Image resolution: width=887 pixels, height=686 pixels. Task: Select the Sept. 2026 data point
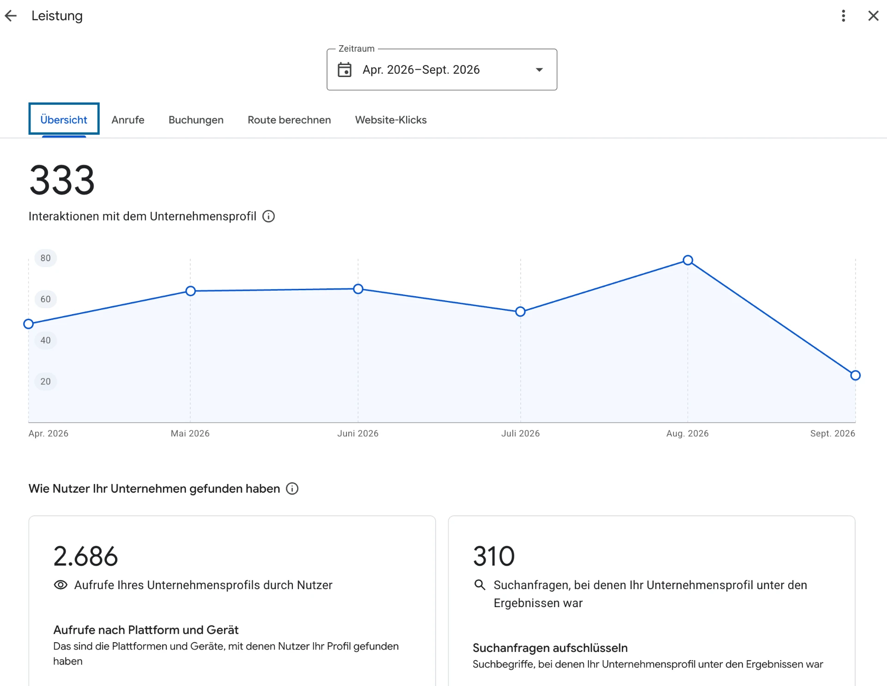tap(856, 376)
